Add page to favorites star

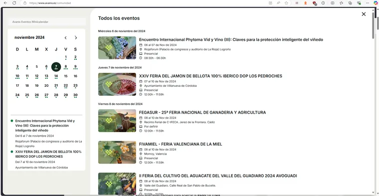click(286, 3)
